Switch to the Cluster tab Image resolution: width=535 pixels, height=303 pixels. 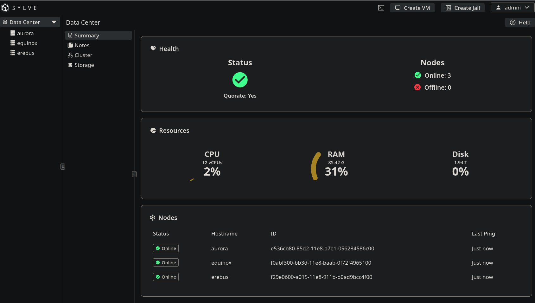coord(83,55)
